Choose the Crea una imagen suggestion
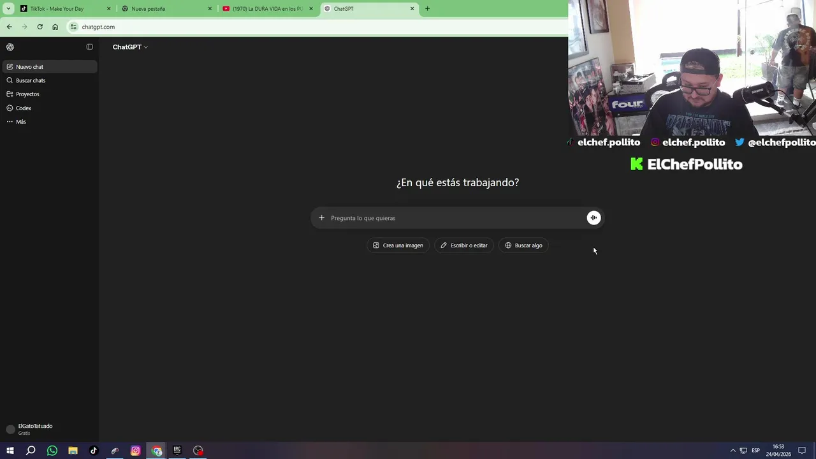This screenshot has height=459, width=816. (x=398, y=245)
